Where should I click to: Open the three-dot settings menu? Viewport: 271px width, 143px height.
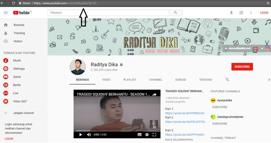(251, 13)
